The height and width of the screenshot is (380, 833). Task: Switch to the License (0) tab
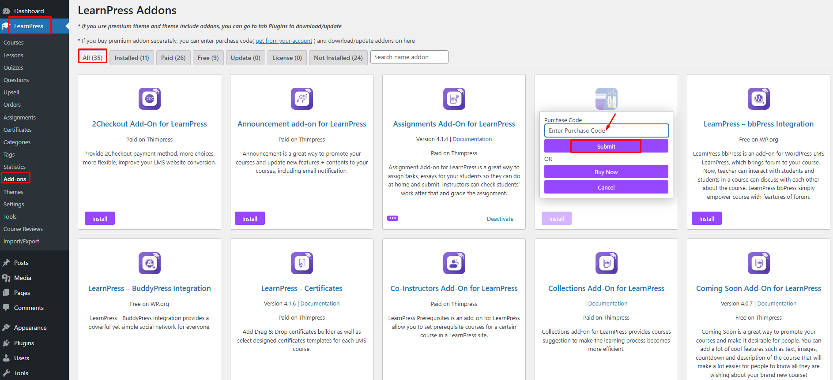(287, 58)
